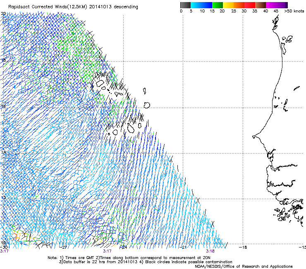The image size is (306, 269).
Task: Click the dark blue 10–15 knots legend segment
Action: 207,5
